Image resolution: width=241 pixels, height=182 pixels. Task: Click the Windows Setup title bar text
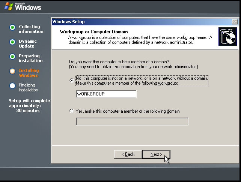68,22
